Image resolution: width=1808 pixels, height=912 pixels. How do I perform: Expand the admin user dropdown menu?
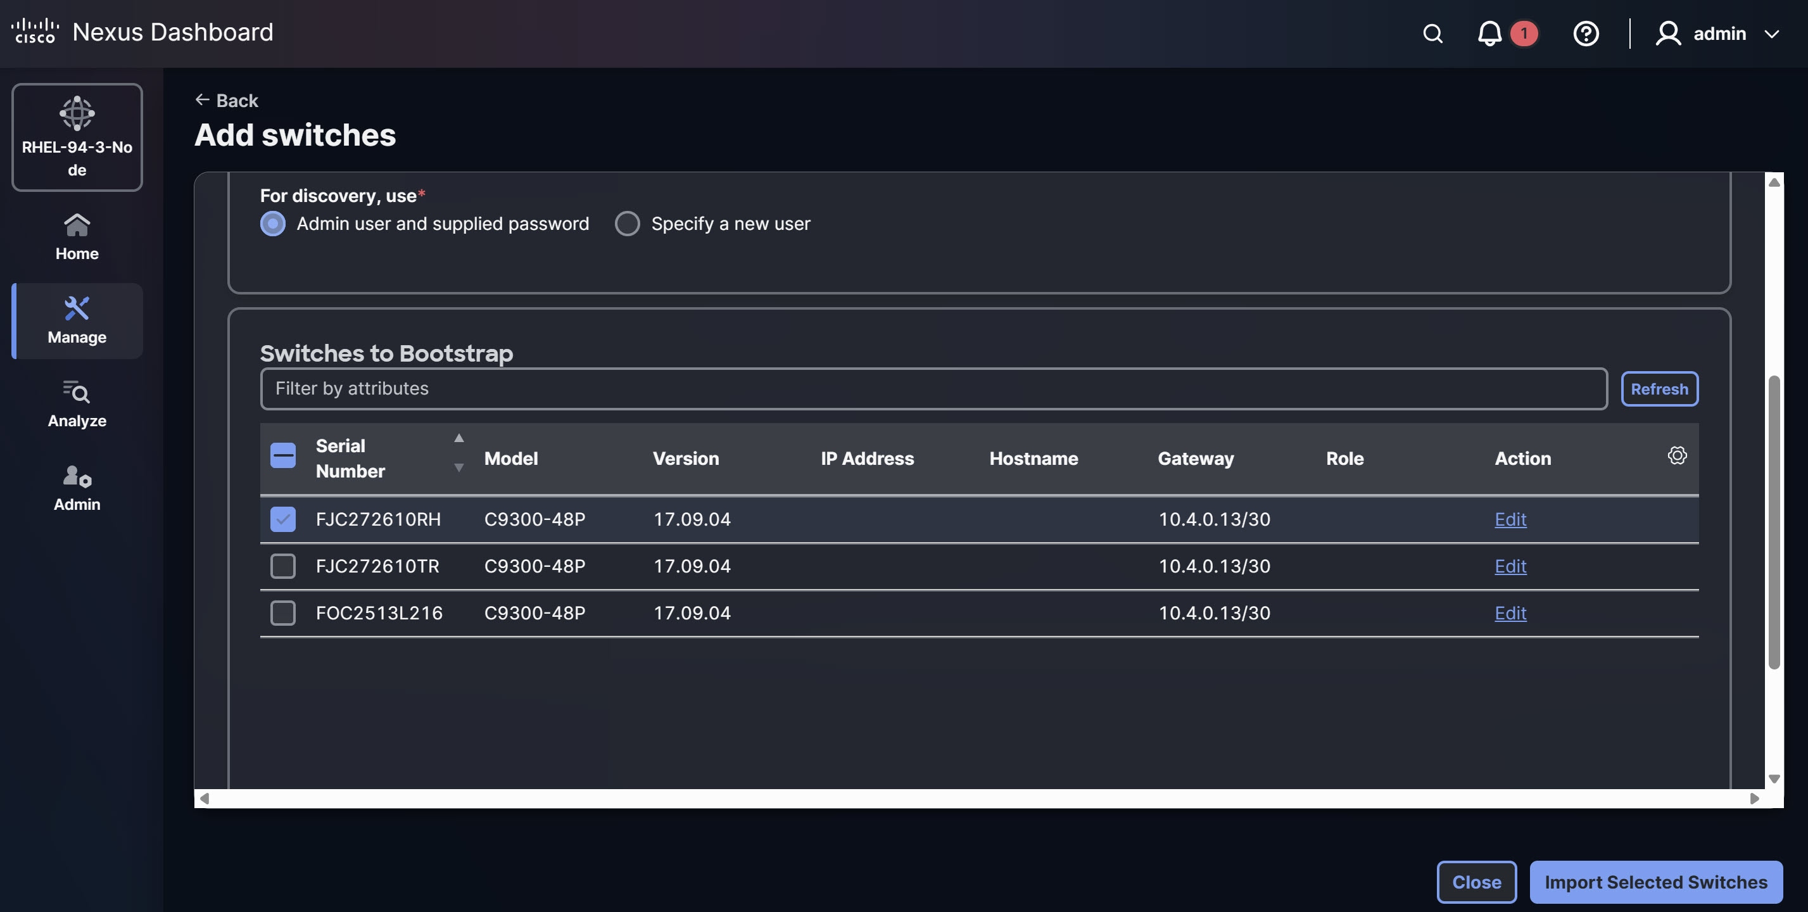(1771, 34)
